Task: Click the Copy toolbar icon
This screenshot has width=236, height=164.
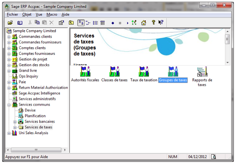Action: coord(37,22)
